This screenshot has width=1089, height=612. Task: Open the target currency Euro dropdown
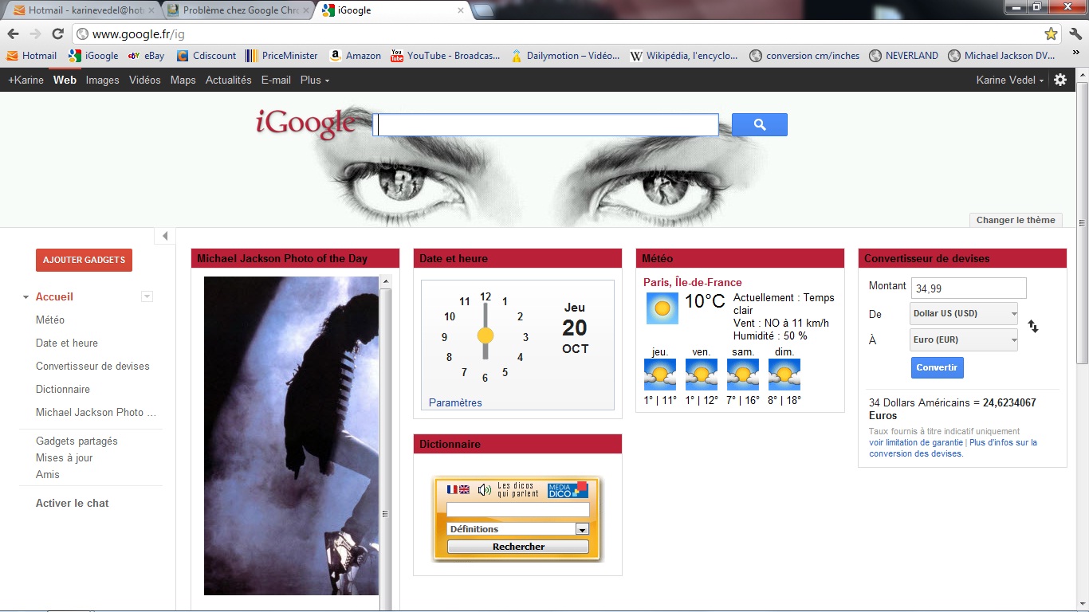click(964, 339)
